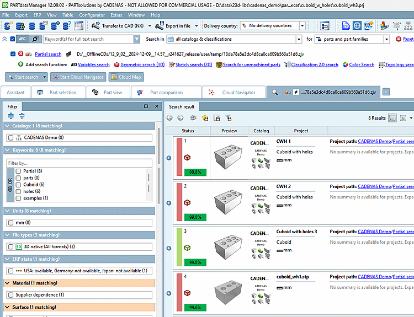This screenshot has width=414, height=317.
Task: Switch to Part comparison tab
Action: pos(166,92)
